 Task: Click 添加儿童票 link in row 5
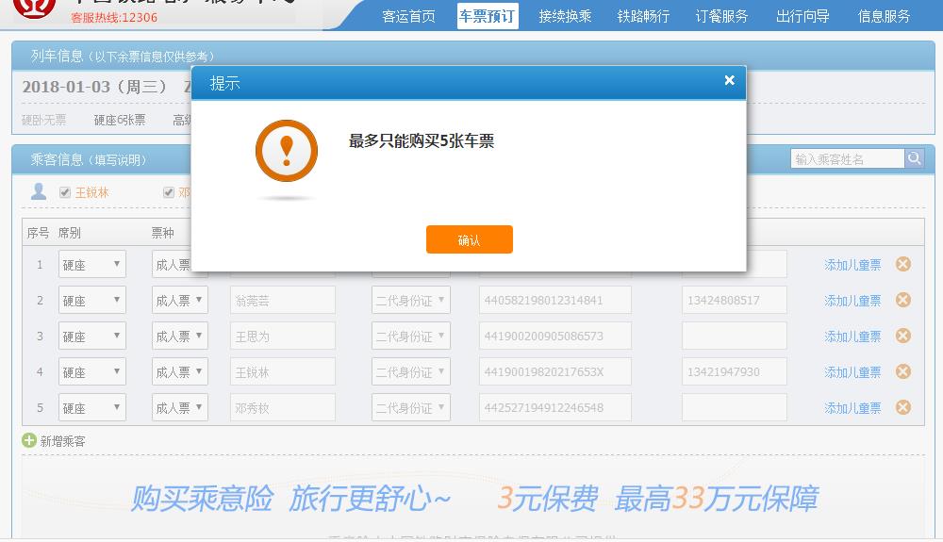[x=852, y=407]
